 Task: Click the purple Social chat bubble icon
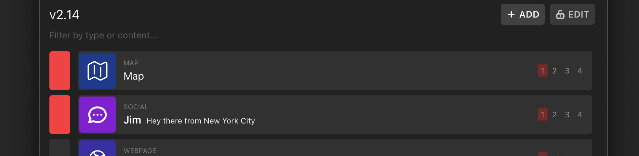(98, 115)
